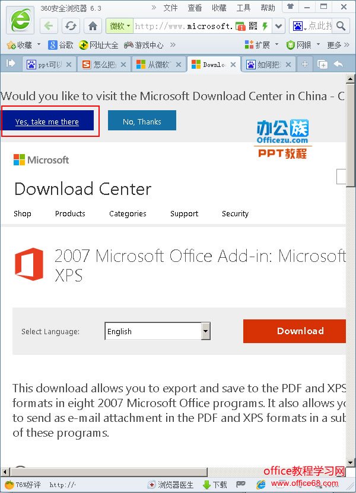Open 浏览器医生 in the status bar
The height and width of the screenshot is (493, 356).
(171, 485)
